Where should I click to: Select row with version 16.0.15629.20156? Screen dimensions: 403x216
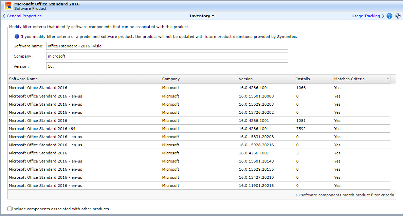tap(199, 169)
